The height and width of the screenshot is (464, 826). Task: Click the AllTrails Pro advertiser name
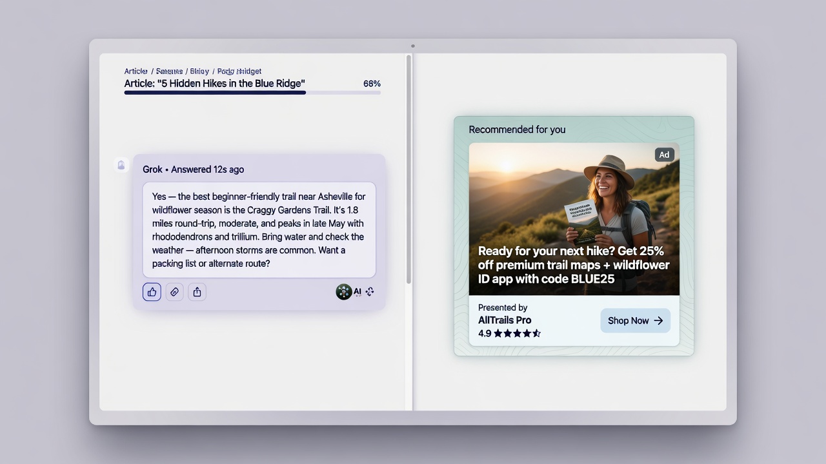(x=505, y=320)
